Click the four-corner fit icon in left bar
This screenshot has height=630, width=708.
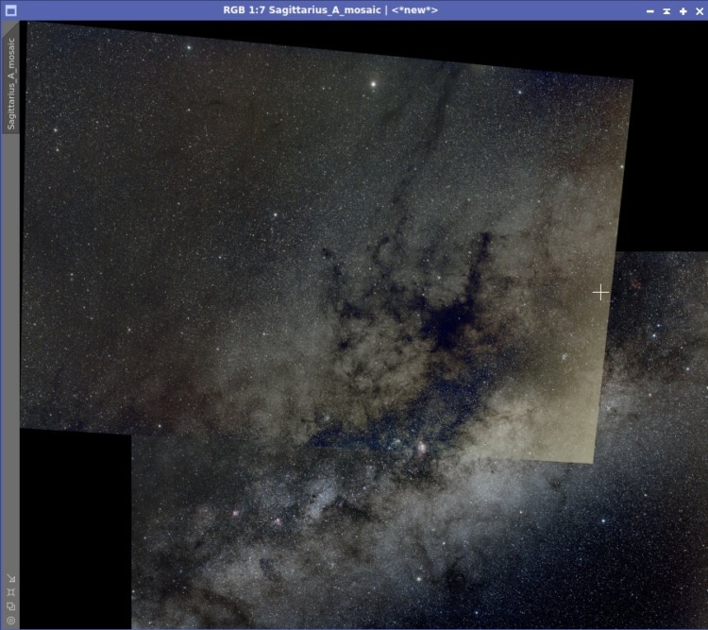tap(11, 592)
